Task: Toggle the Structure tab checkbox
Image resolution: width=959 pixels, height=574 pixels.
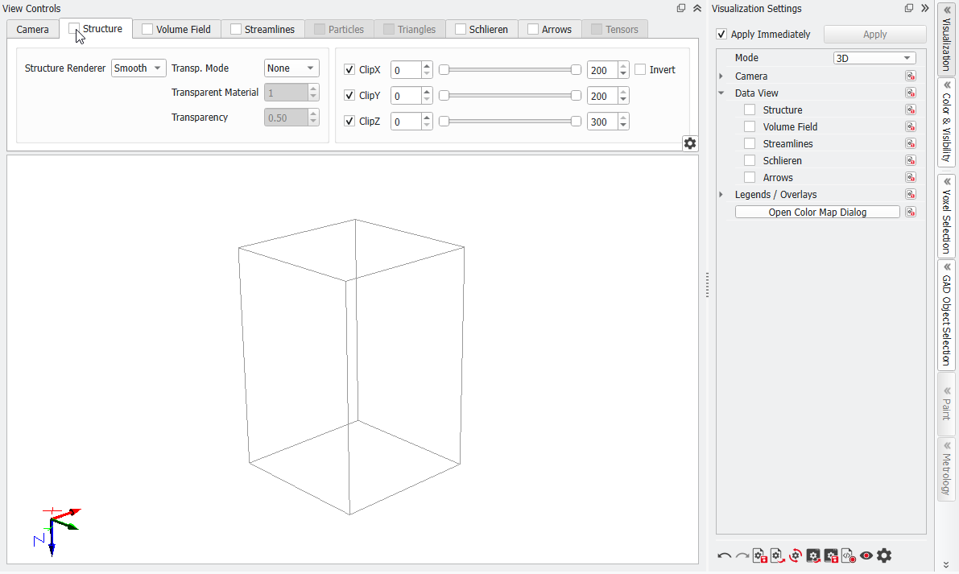Action: click(74, 29)
